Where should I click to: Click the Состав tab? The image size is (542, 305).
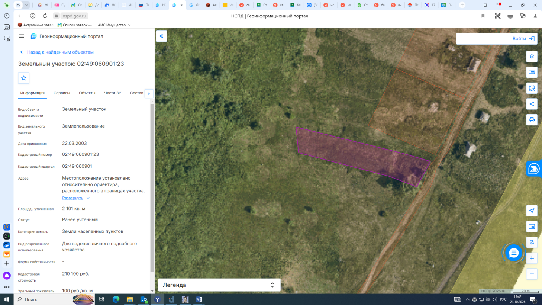136,93
